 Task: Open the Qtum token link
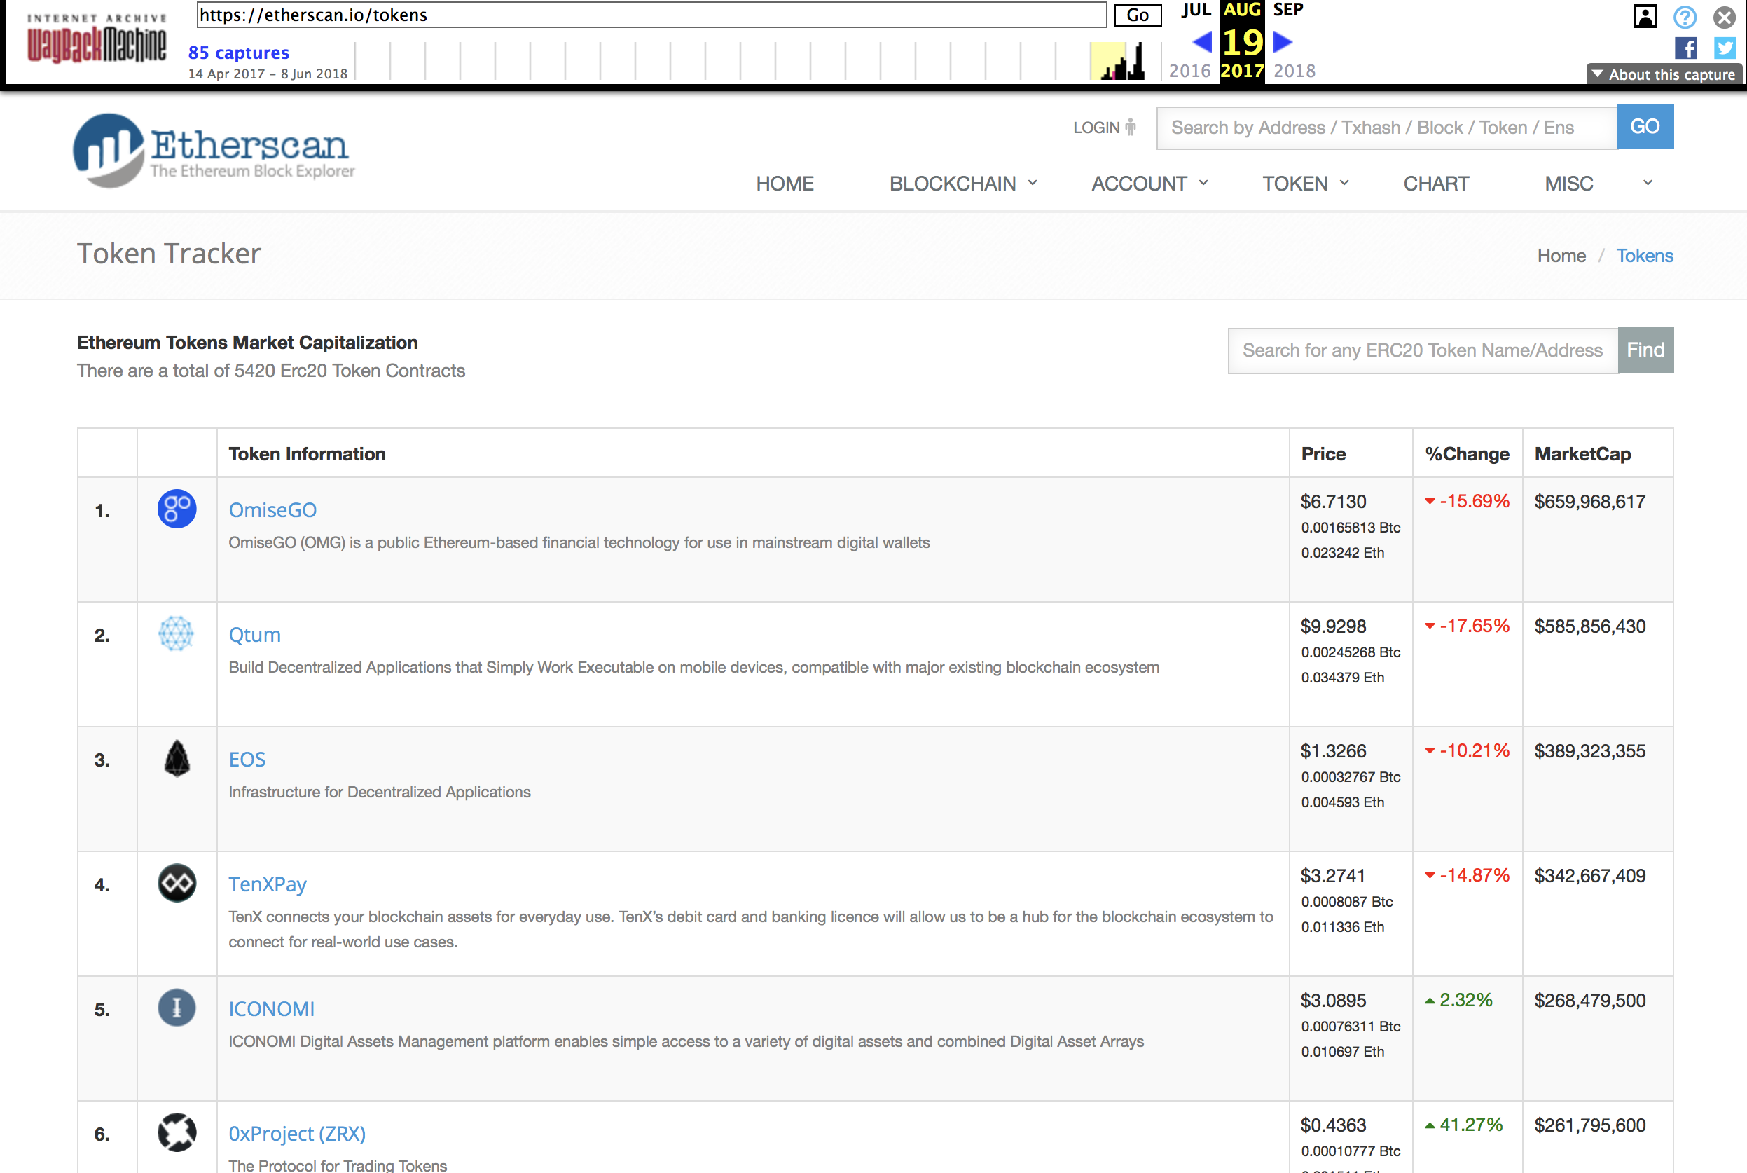254,635
